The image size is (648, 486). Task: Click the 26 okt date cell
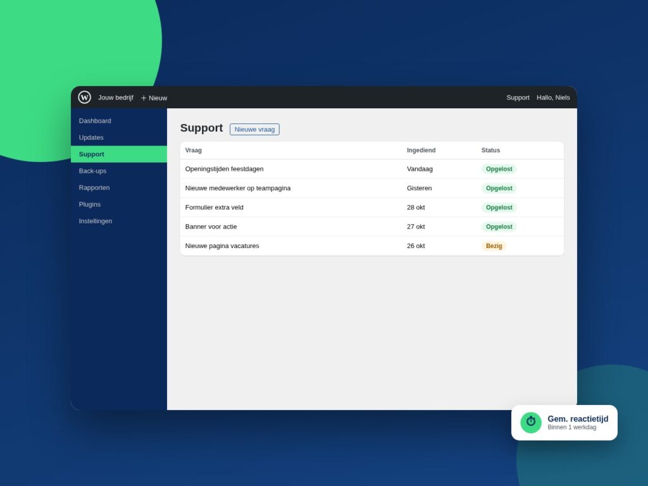point(416,246)
